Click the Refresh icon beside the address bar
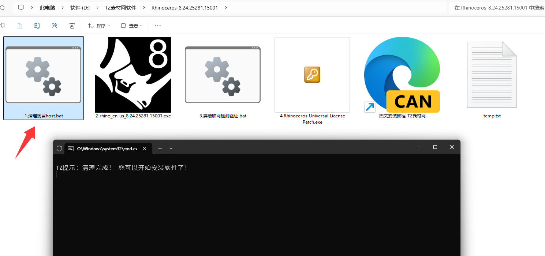 tap(3, 7)
